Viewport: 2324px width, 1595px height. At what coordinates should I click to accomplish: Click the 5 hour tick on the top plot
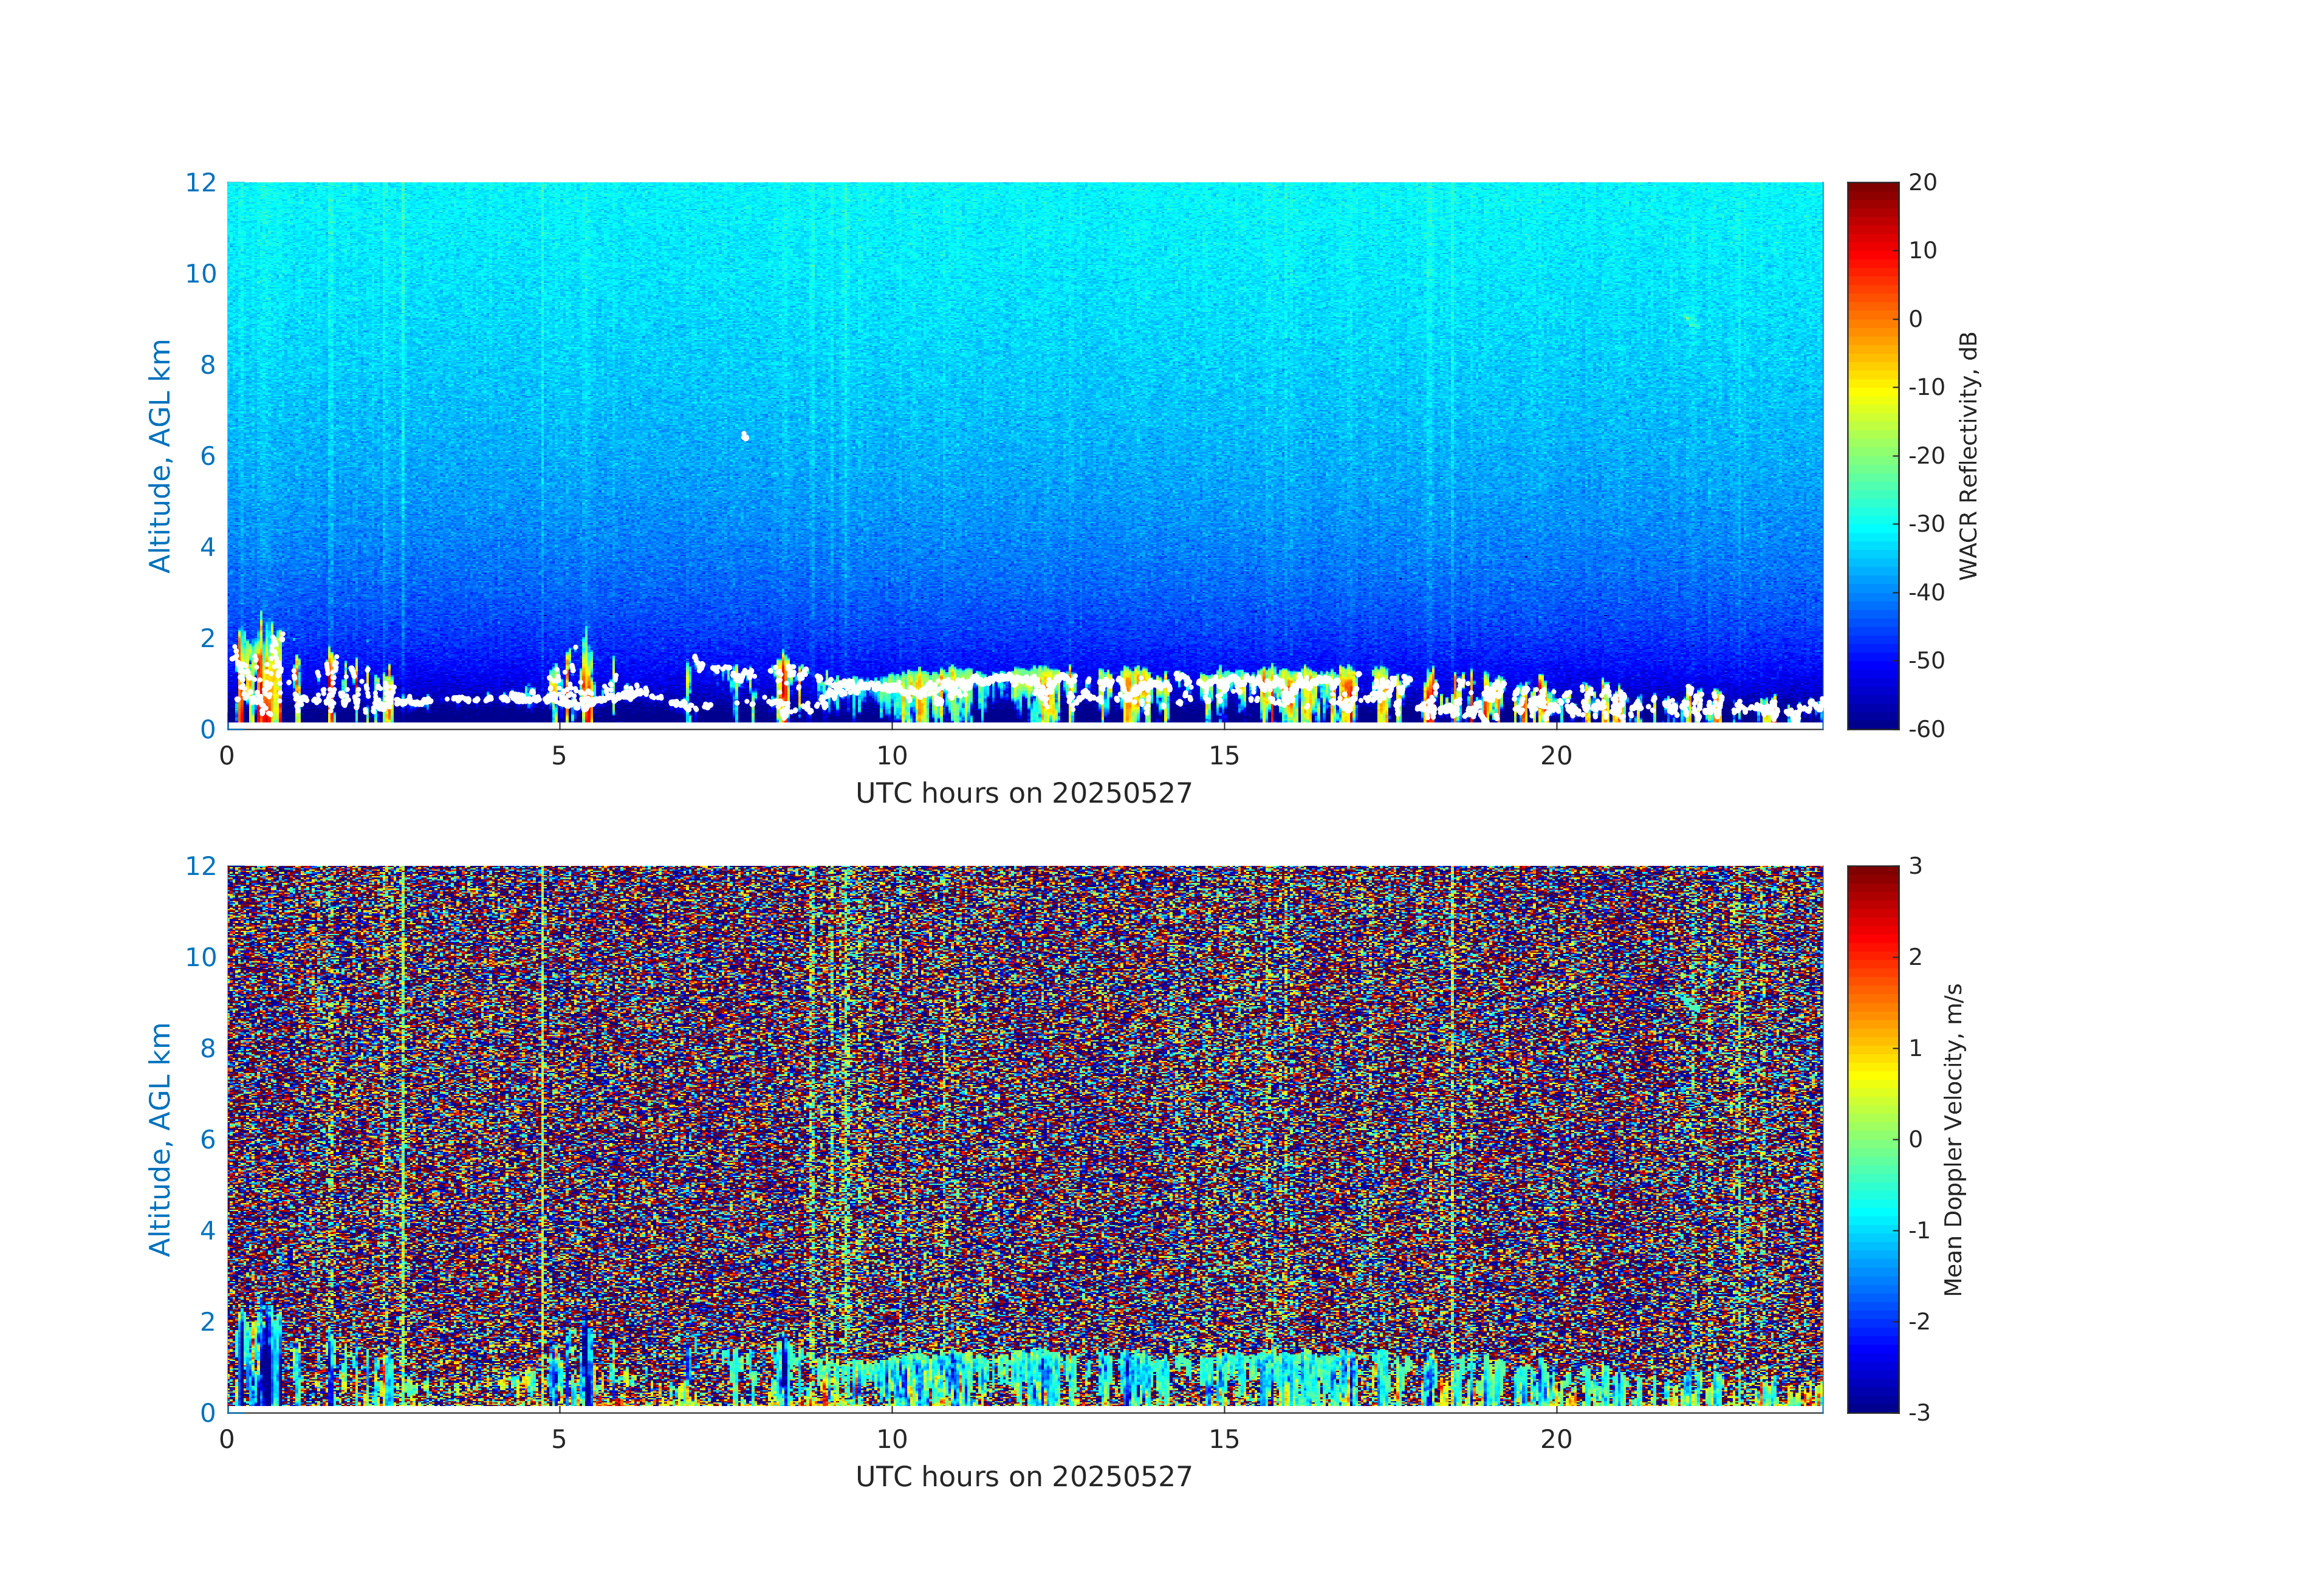[559, 756]
